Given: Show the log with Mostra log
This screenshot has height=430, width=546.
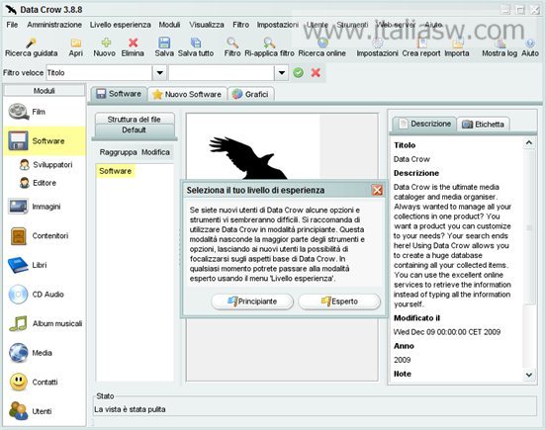Looking at the screenshot, I should pyautogui.click(x=500, y=47).
